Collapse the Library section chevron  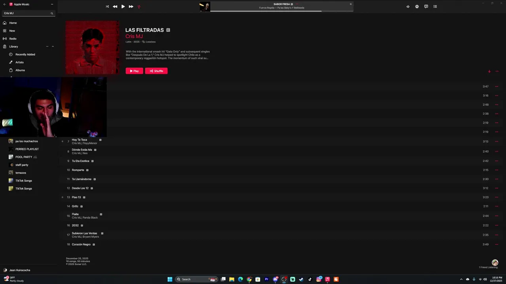click(x=53, y=47)
